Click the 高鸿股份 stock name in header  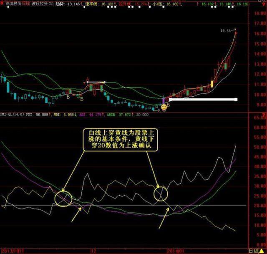click(x=13, y=4)
